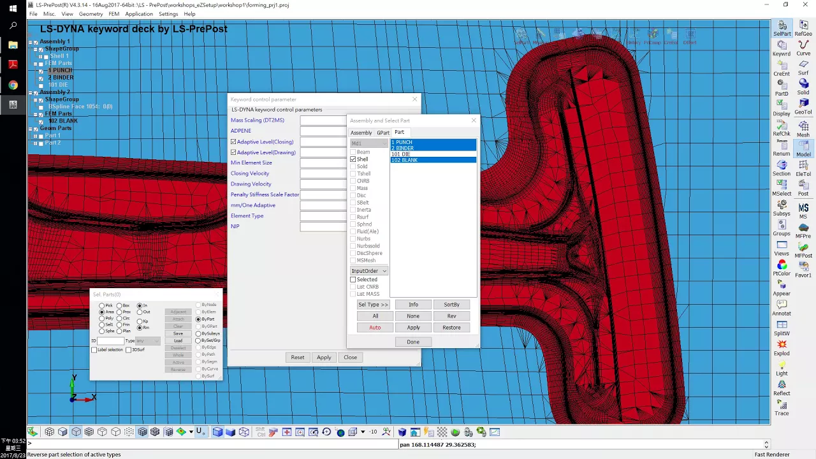
Task: Open the MSelect tool
Action: (x=782, y=188)
